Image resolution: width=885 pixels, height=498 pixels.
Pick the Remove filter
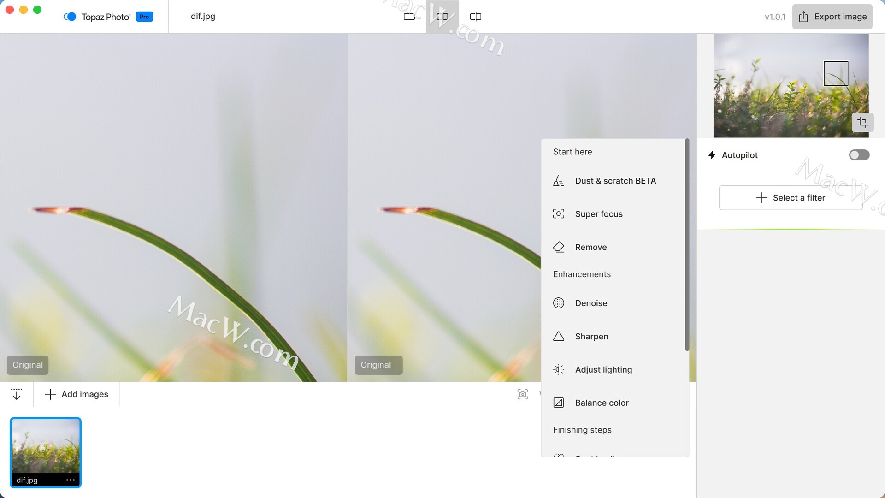click(x=590, y=247)
